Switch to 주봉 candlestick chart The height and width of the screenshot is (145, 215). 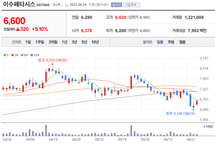pyautogui.click(x=171, y=42)
